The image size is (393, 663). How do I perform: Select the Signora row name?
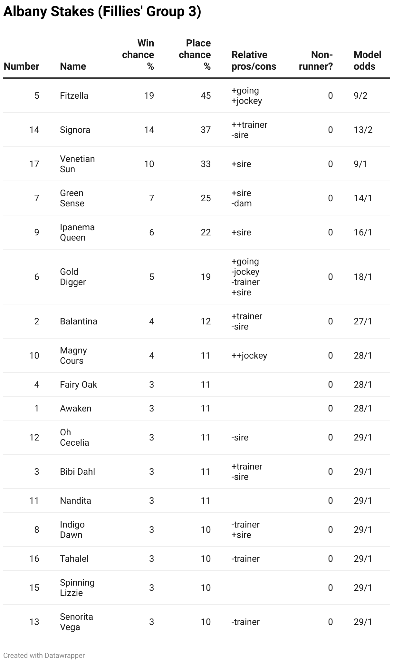[x=75, y=130]
